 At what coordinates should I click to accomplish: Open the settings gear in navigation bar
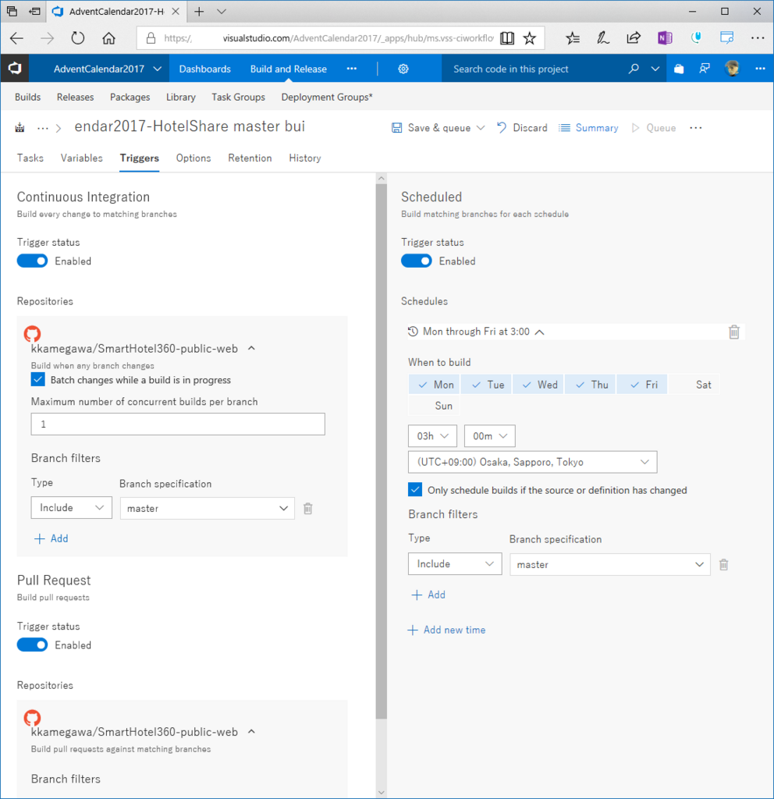point(403,69)
